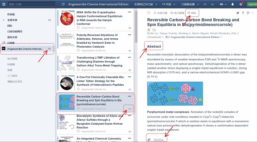Open thumbnail of One-Pot Cleavable Bis-Linker article

[x=67, y=82]
